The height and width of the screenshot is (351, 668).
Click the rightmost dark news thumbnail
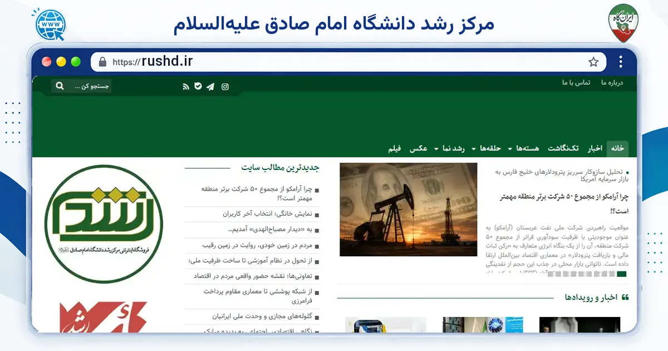[579, 325]
